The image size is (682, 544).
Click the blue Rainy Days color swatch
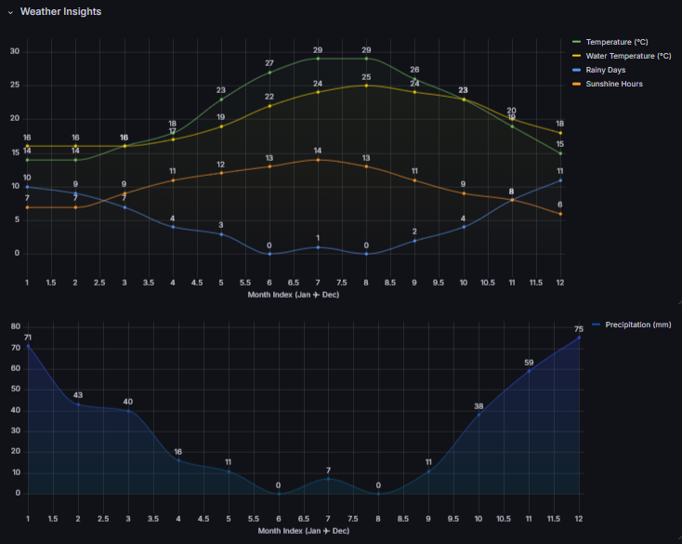tap(577, 70)
